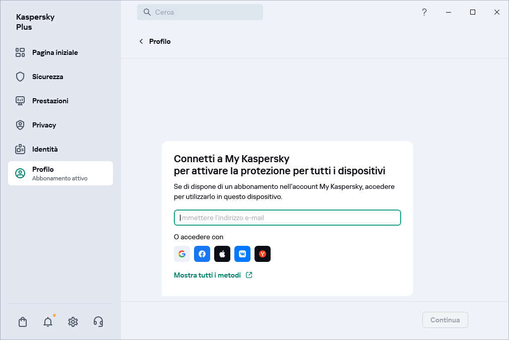Open the store shopping bag icon

click(23, 322)
